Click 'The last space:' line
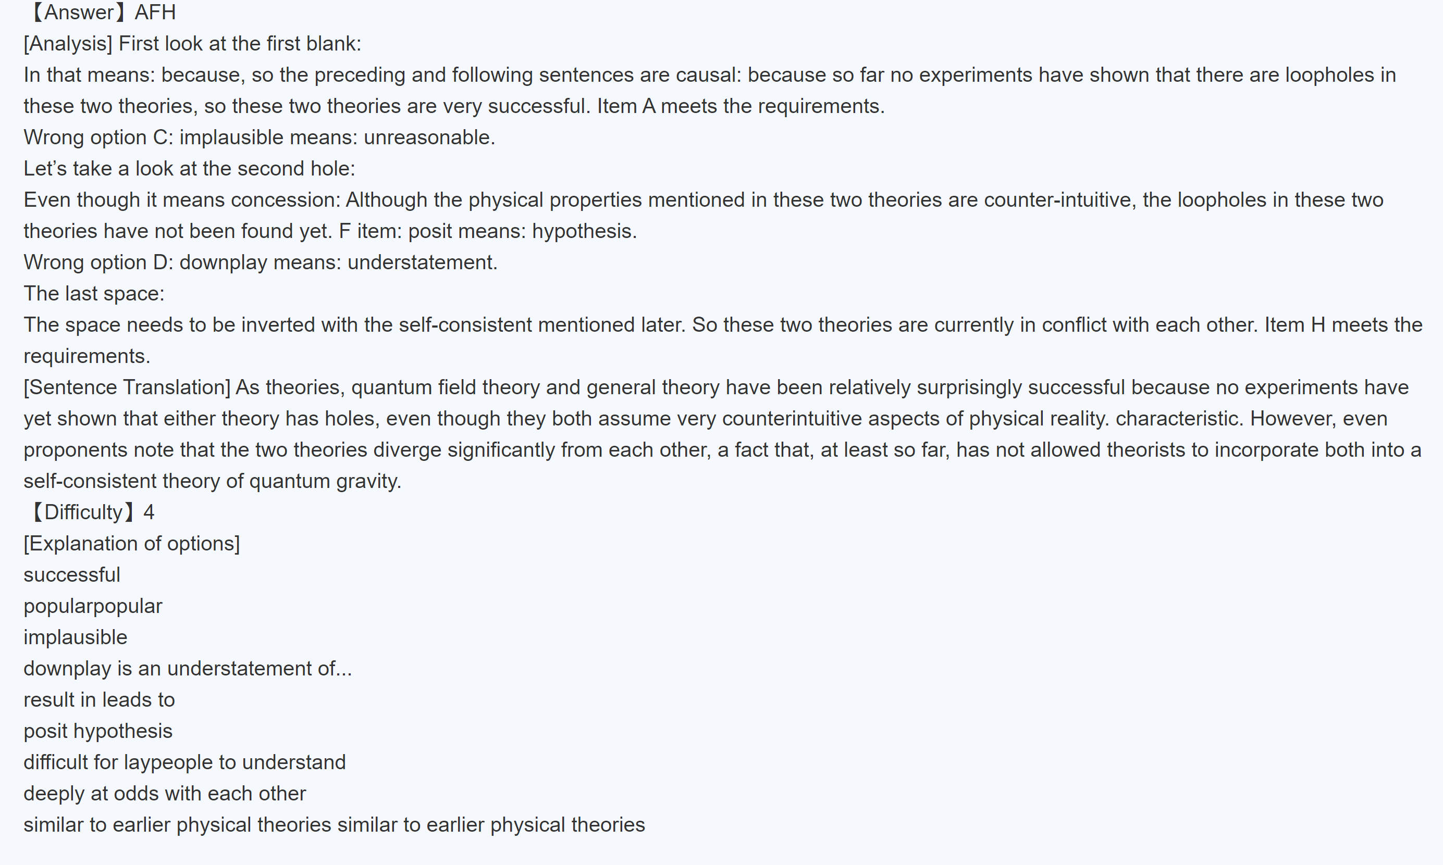Viewport: 1443px width, 865px height. [x=94, y=294]
